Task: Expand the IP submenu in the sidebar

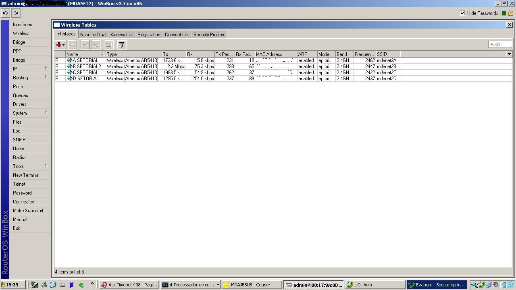Action: coord(46,69)
